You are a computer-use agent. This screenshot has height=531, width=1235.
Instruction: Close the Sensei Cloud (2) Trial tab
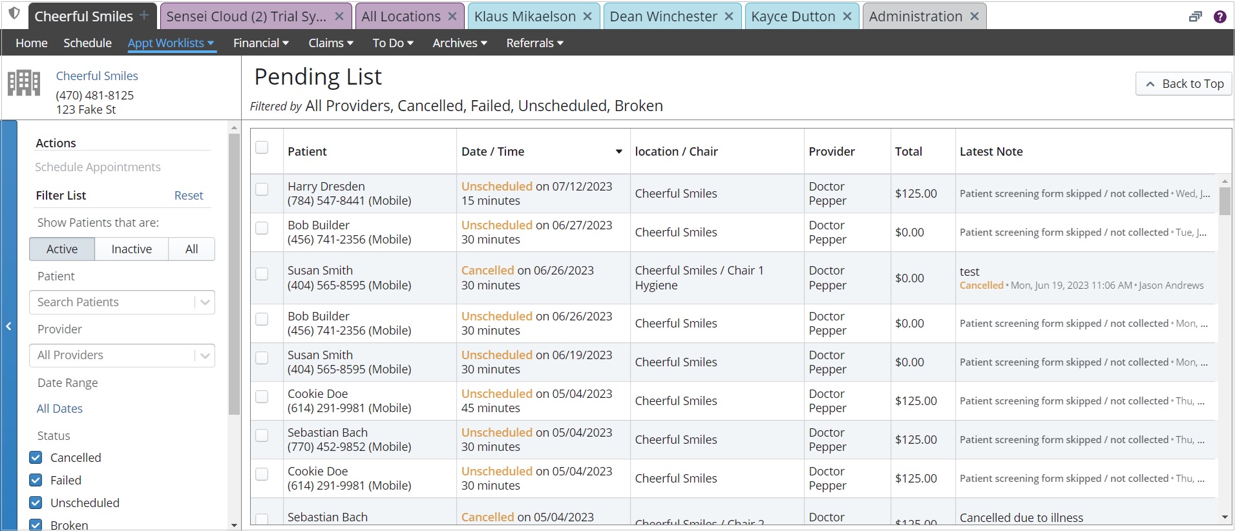(339, 16)
